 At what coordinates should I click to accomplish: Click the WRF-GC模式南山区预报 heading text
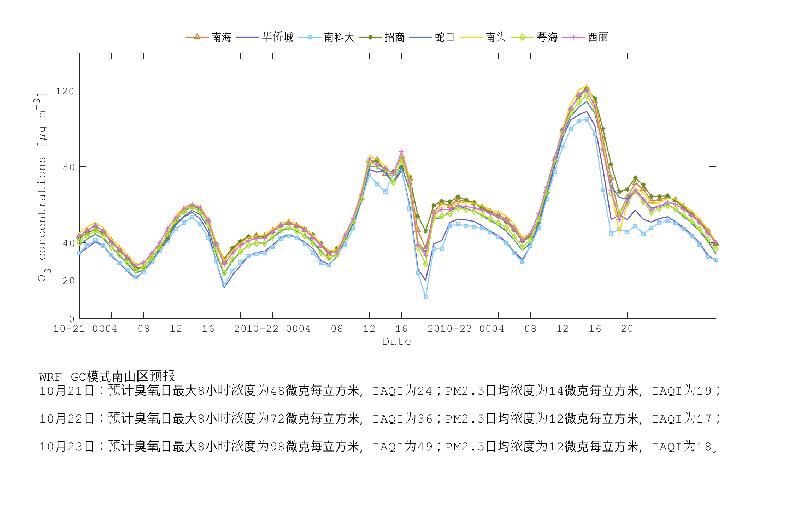tap(107, 376)
